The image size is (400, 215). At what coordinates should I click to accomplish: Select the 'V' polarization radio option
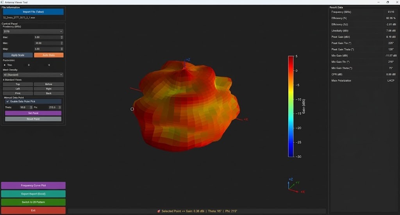click(49, 65)
